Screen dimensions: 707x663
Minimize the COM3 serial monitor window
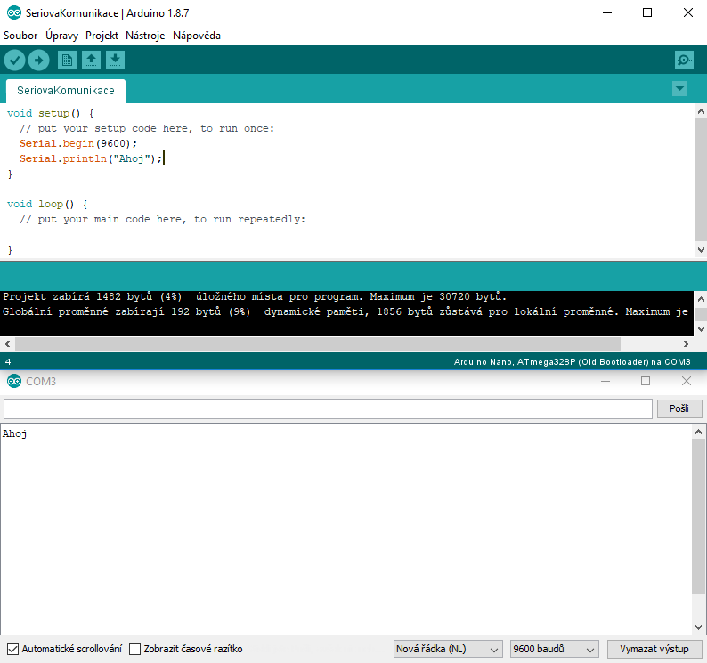(605, 381)
